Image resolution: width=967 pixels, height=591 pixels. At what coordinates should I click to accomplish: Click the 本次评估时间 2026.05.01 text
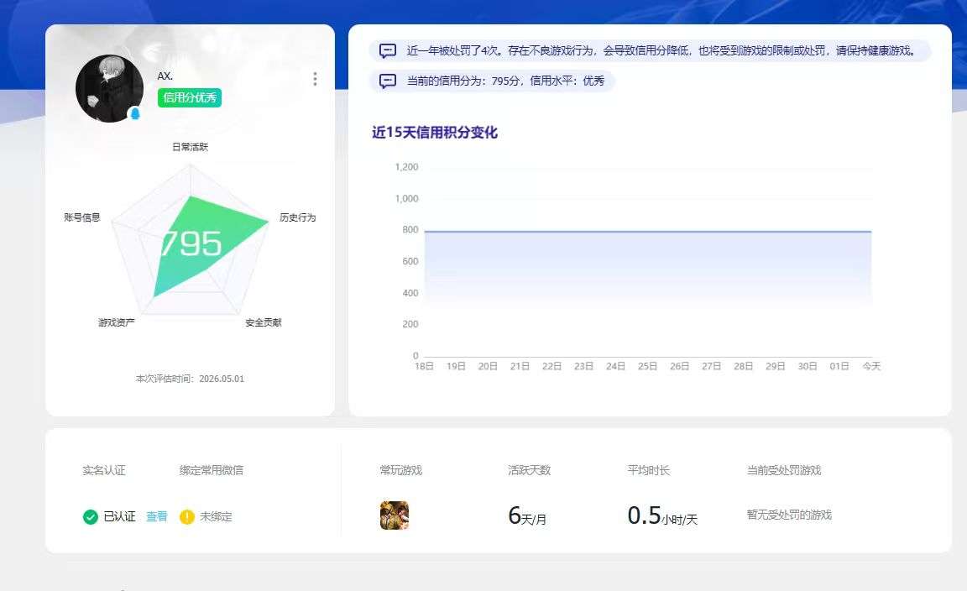coord(190,379)
